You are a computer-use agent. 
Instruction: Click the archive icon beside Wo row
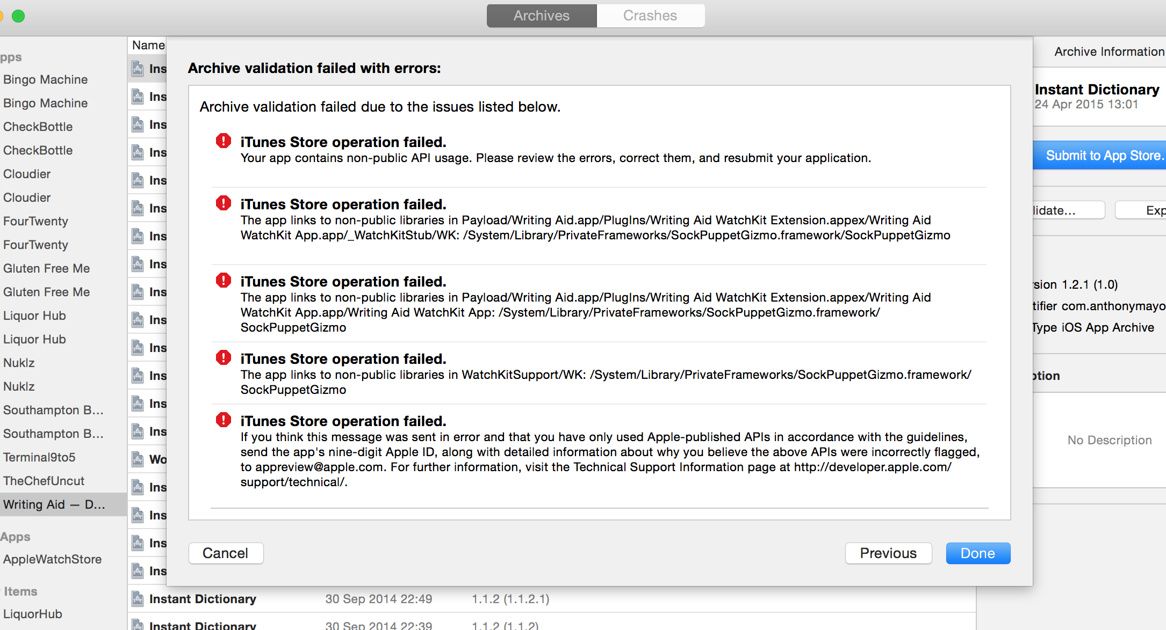pos(138,459)
